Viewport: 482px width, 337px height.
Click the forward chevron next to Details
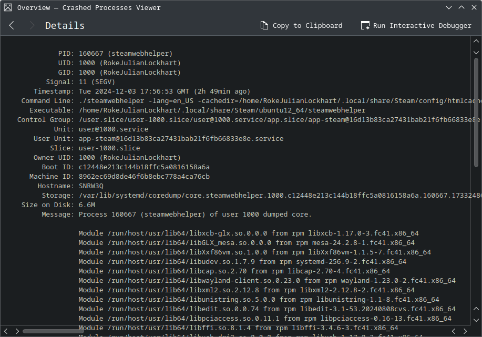pos(32,26)
